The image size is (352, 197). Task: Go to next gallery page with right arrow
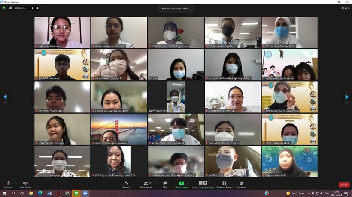coord(346,97)
